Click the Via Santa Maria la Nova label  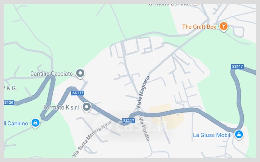[92, 138]
